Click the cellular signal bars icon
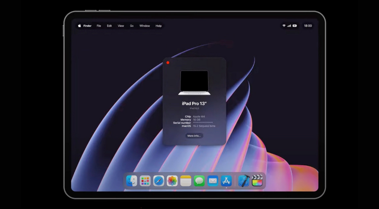 point(289,26)
